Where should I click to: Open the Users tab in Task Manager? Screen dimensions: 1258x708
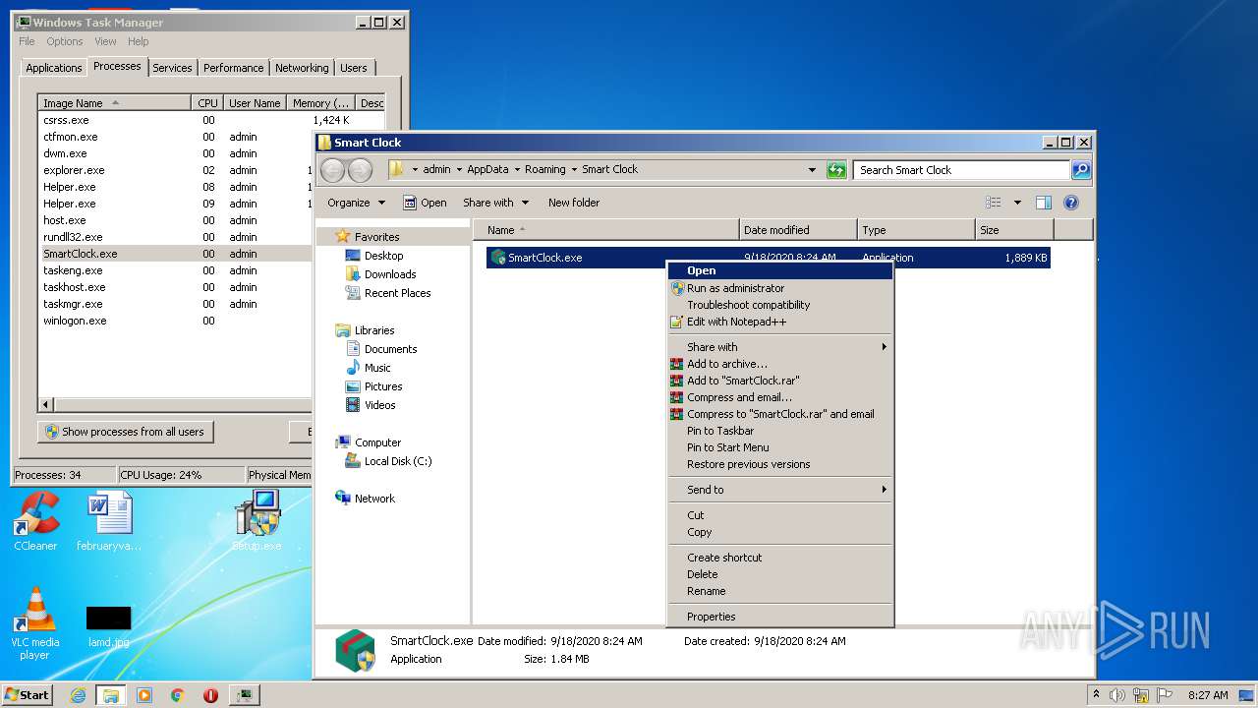tap(354, 68)
